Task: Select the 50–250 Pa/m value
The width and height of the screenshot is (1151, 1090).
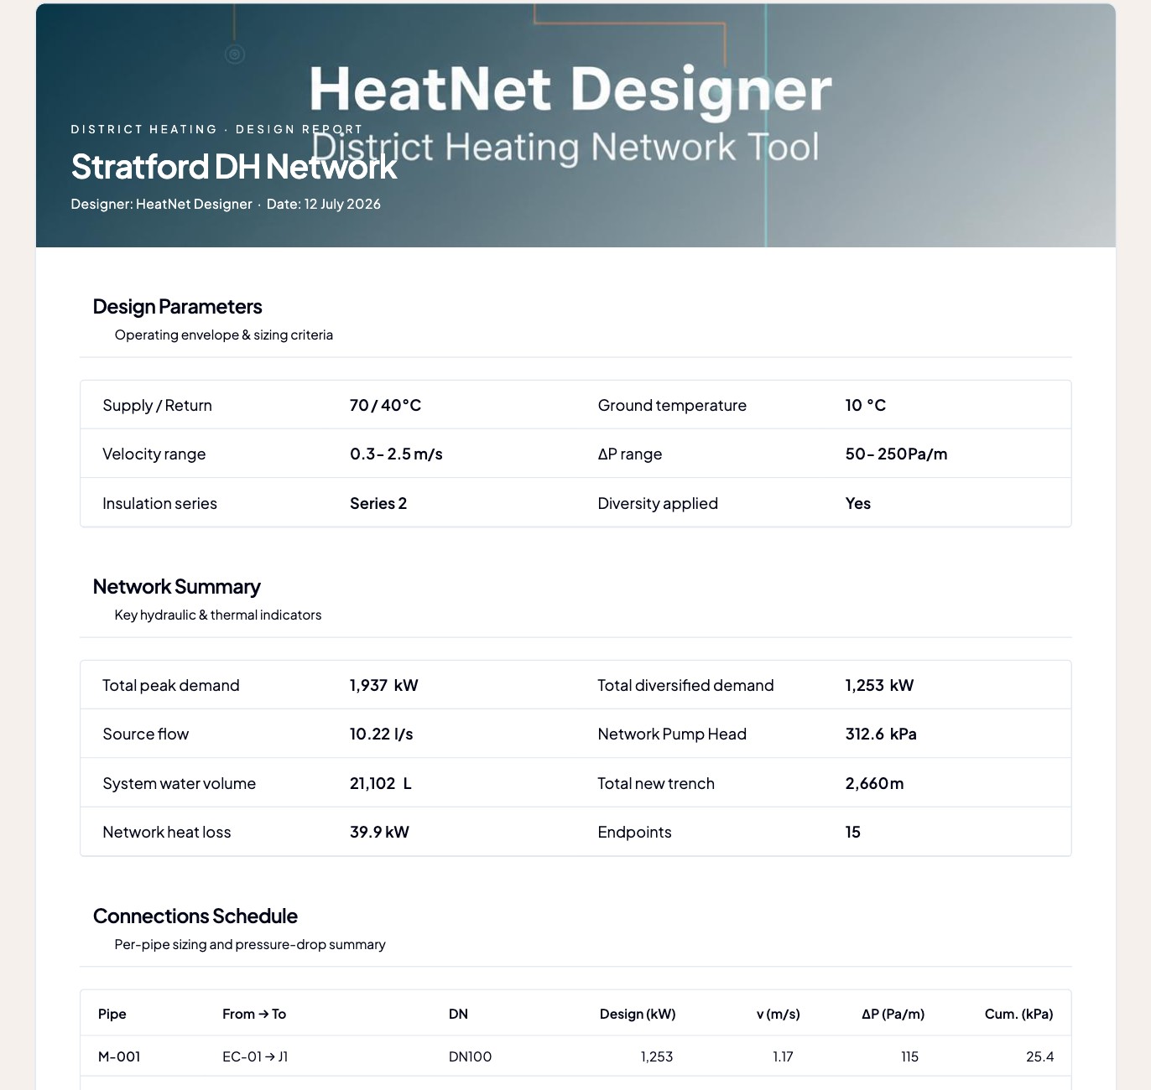Action: (897, 454)
